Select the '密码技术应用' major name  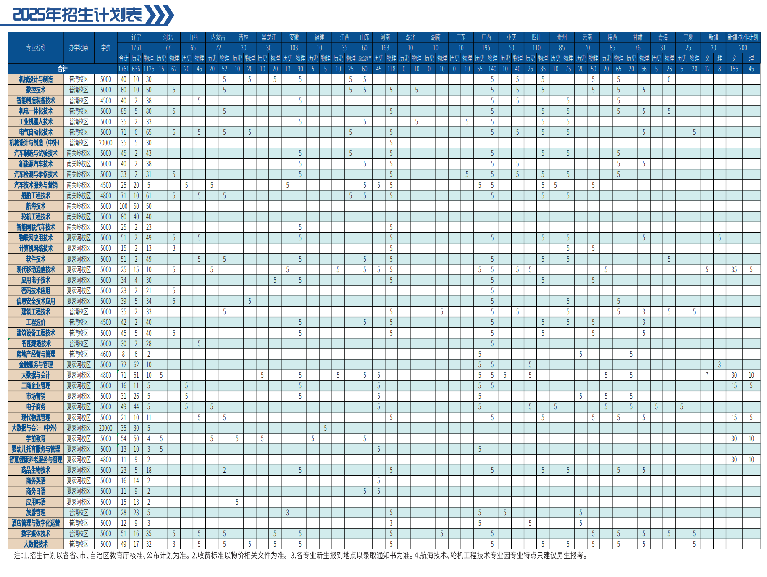tap(36, 290)
